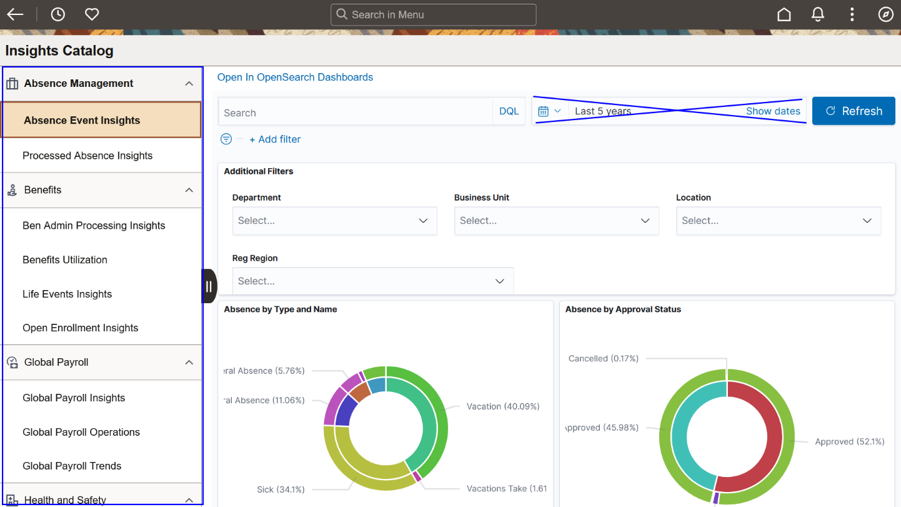Open Life Events Insights
This screenshot has height=507, width=901.
pos(101,294)
